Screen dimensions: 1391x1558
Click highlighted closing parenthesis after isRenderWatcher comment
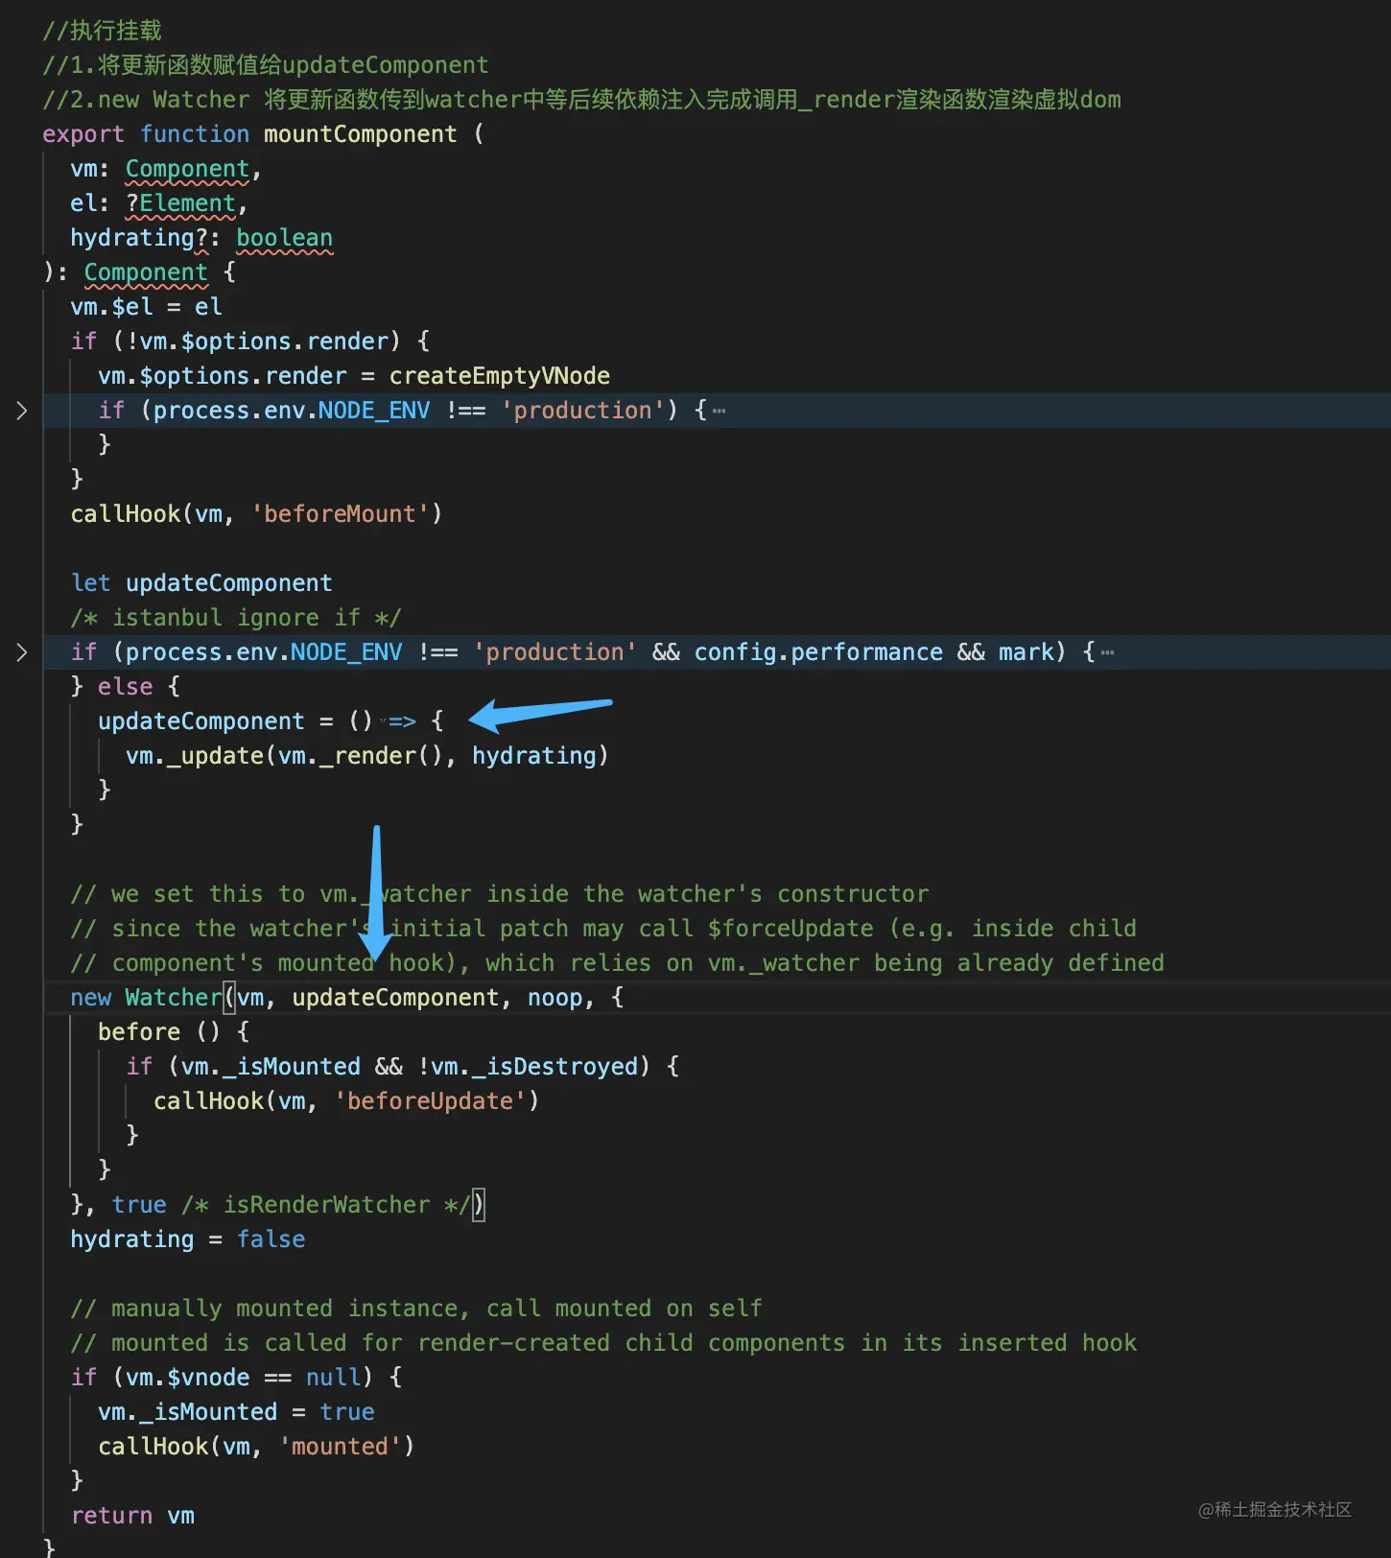(479, 1205)
